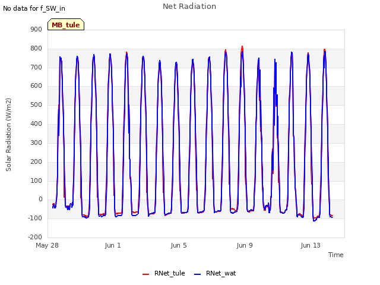Click the Net Radiation chart title
380x285 pixels.
(189, 7)
